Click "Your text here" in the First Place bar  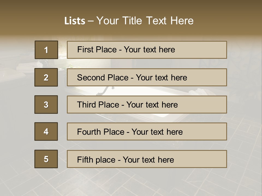click(149, 50)
